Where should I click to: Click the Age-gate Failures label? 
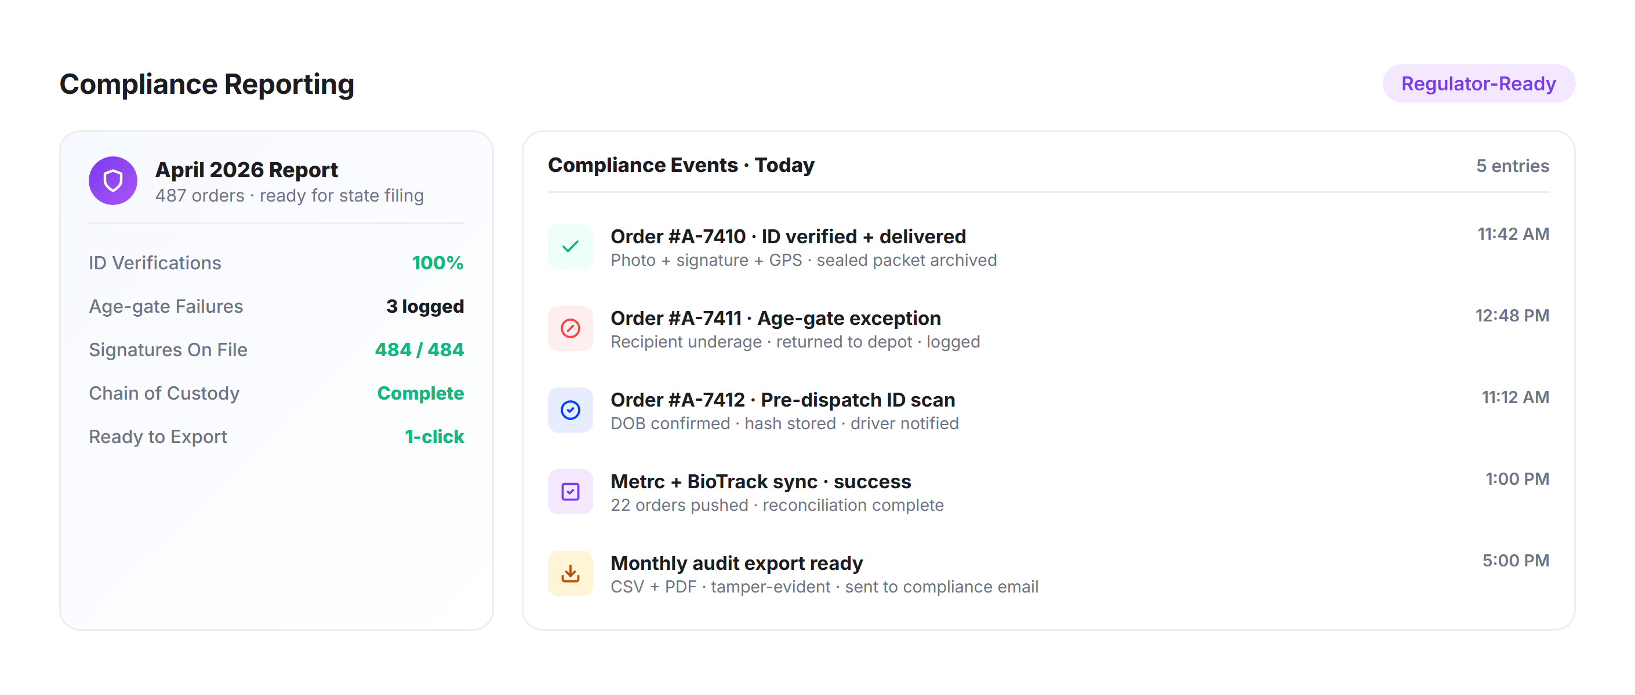coord(166,307)
